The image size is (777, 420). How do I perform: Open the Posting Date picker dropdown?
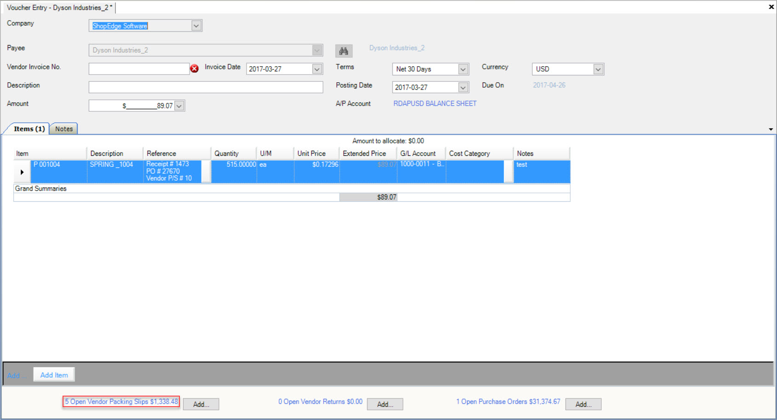coord(463,87)
